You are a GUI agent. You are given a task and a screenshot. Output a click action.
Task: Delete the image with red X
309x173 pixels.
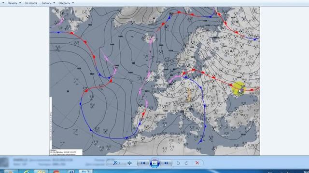point(197,163)
